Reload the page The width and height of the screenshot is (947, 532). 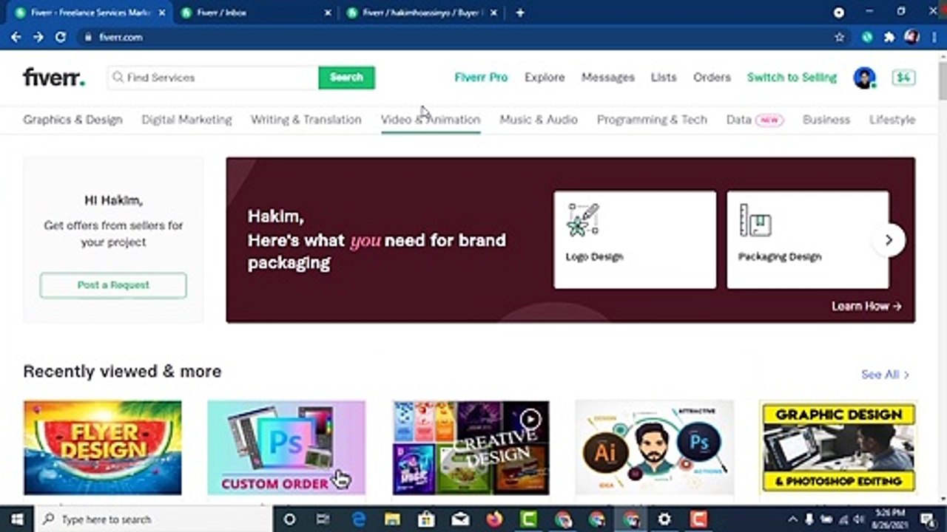(x=61, y=37)
